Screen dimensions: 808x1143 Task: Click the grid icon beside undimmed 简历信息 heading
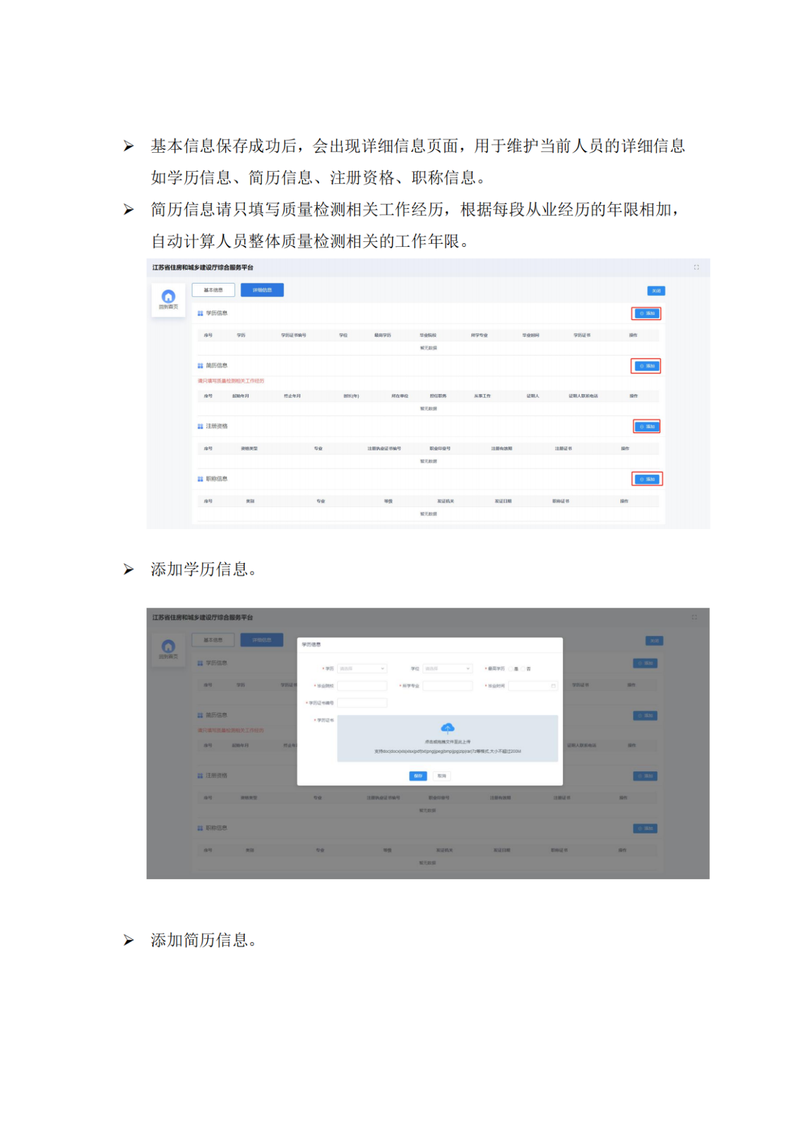[x=200, y=366]
